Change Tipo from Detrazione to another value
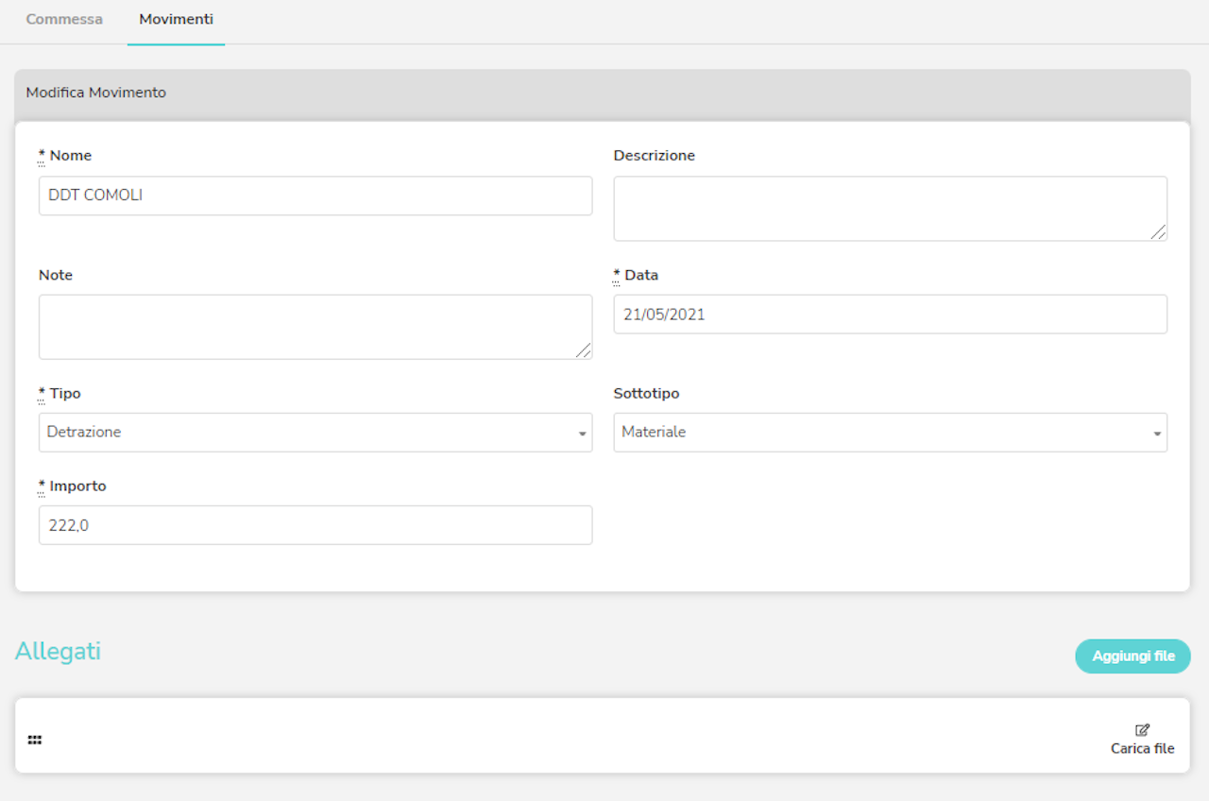 pyautogui.click(x=315, y=433)
